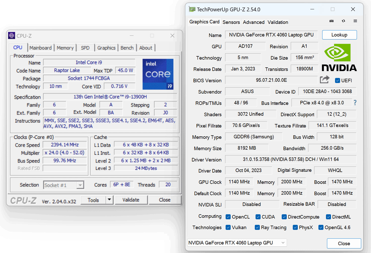371x253 pixels.
Task: Click the Release Date value Jan 3, 2023
Action: pyautogui.click(x=243, y=69)
